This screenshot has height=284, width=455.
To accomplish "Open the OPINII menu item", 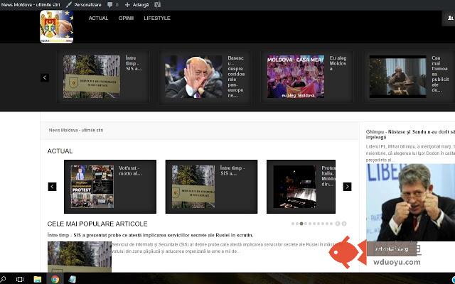I will tap(126, 18).
